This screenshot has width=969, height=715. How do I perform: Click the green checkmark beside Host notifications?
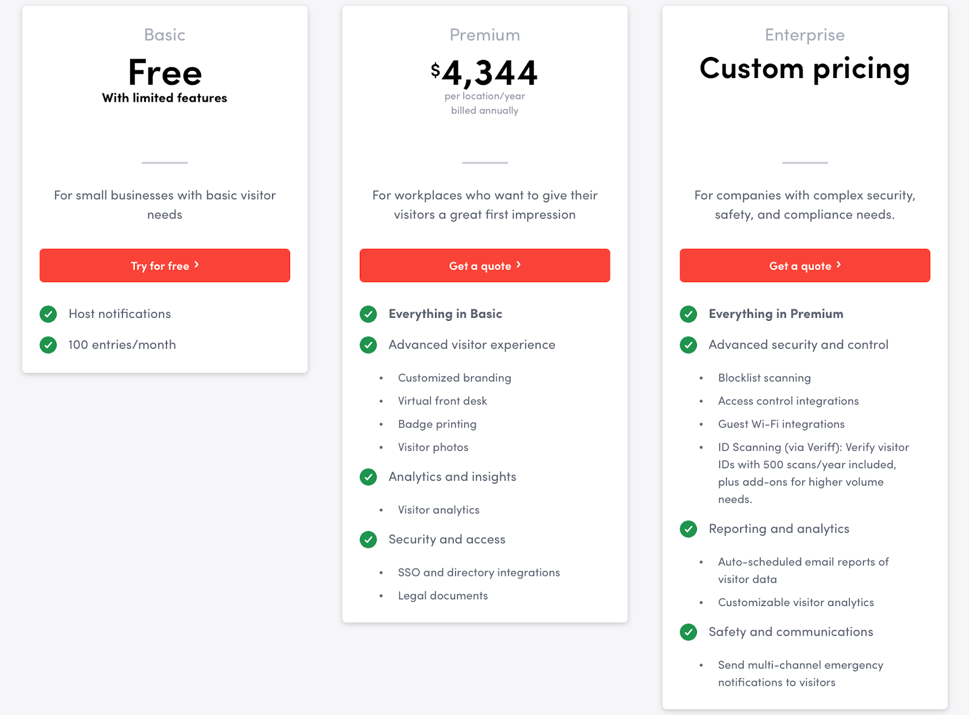[x=48, y=314]
